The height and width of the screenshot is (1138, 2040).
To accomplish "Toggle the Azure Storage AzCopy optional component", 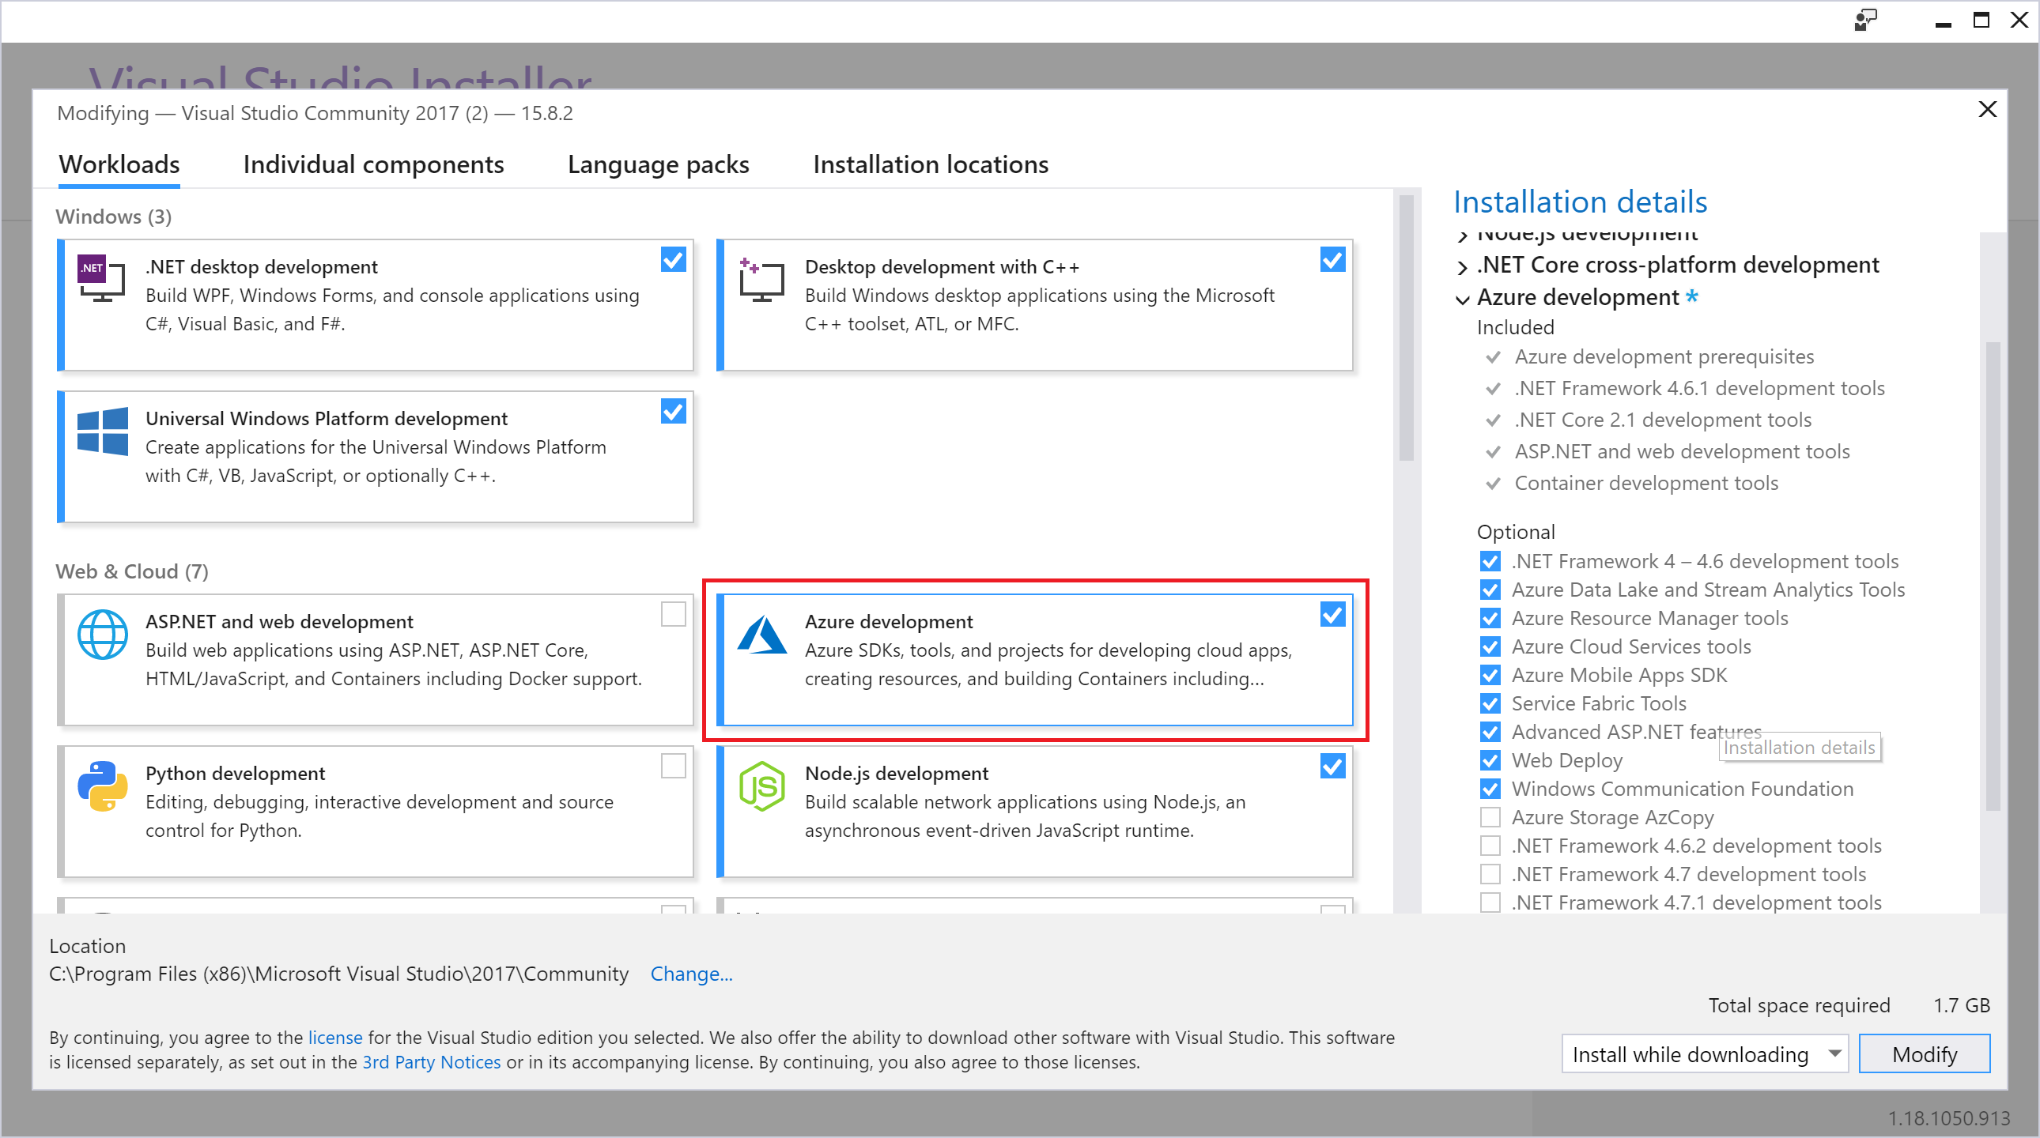I will [x=1490, y=817].
